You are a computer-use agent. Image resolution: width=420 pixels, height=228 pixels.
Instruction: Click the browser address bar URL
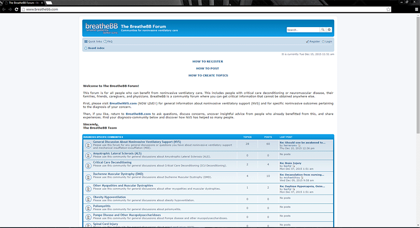pos(42,9)
